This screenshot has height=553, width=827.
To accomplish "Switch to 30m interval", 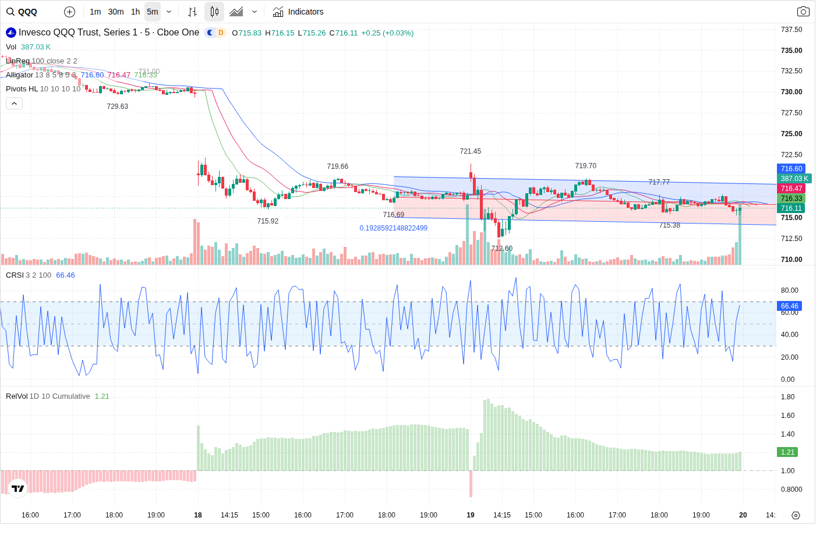I will 116,12.
